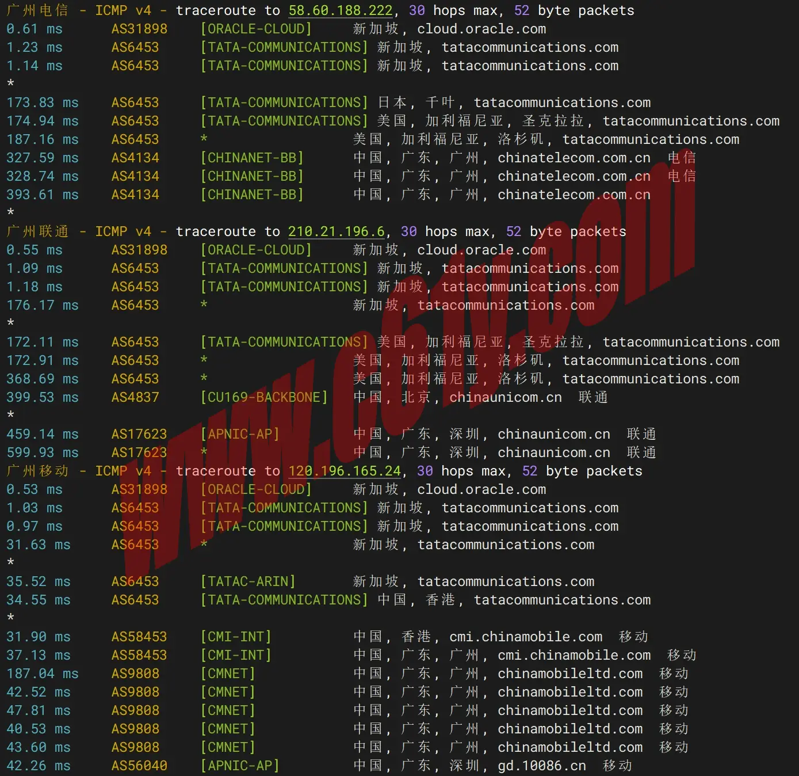The width and height of the screenshot is (799, 776).
Task: Click gd.10086.cn domain text
Action: pos(542,766)
